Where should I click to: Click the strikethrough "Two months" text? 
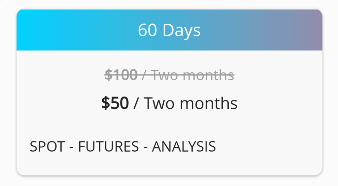(x=193, y=75)
